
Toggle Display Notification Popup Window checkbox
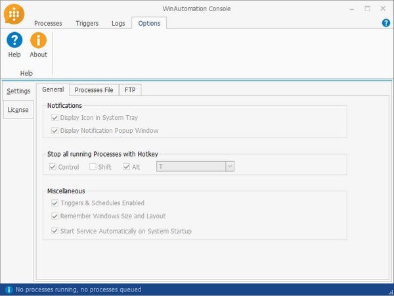(55, 130)
